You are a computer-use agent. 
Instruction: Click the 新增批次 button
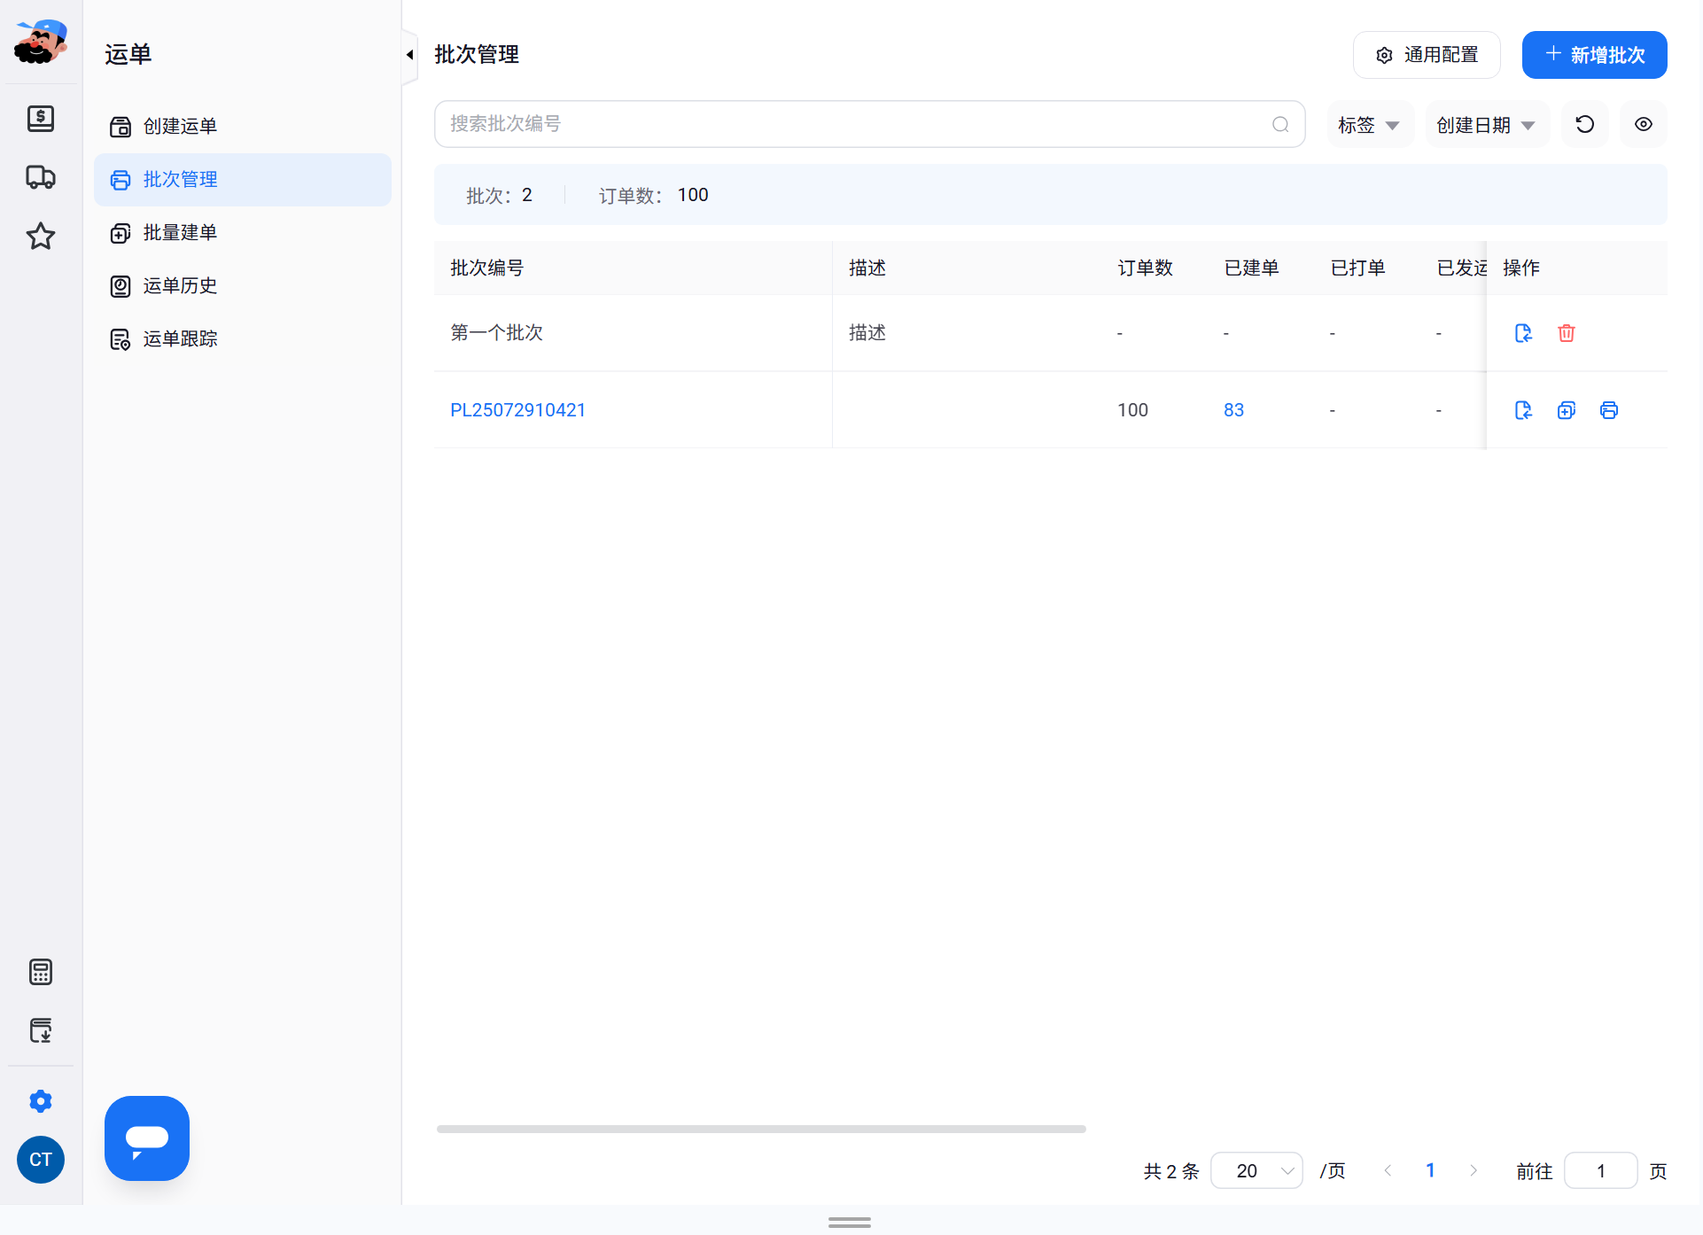click(1595, 55)
